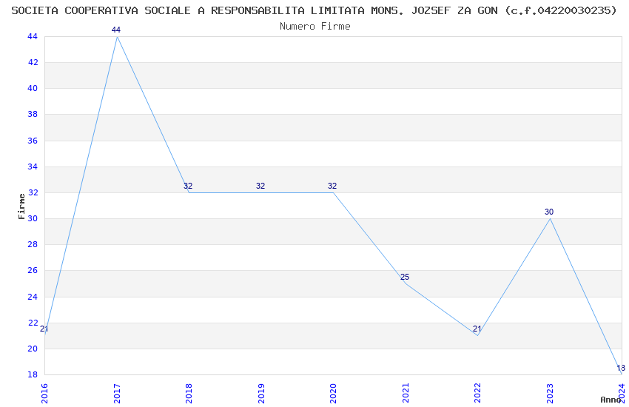Click the y-axis tick value 34

tap(33, 166)
